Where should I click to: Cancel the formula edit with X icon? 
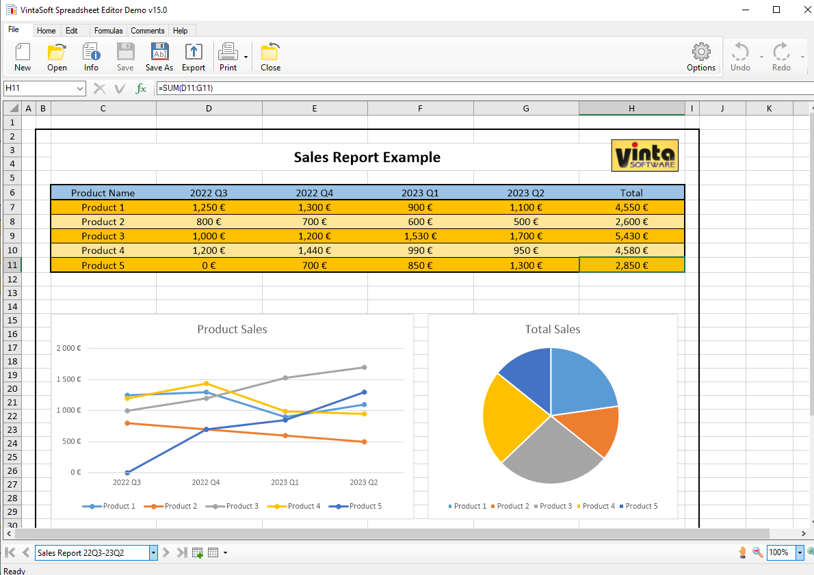[x=99, y=89]
